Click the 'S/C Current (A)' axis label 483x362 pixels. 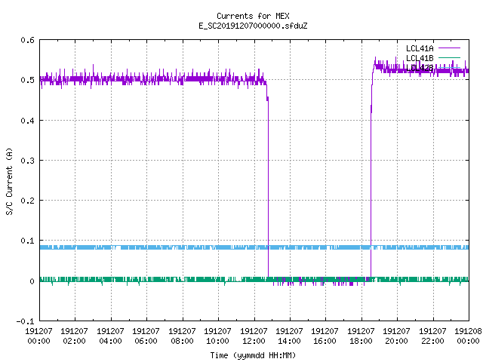pos(10,182)
